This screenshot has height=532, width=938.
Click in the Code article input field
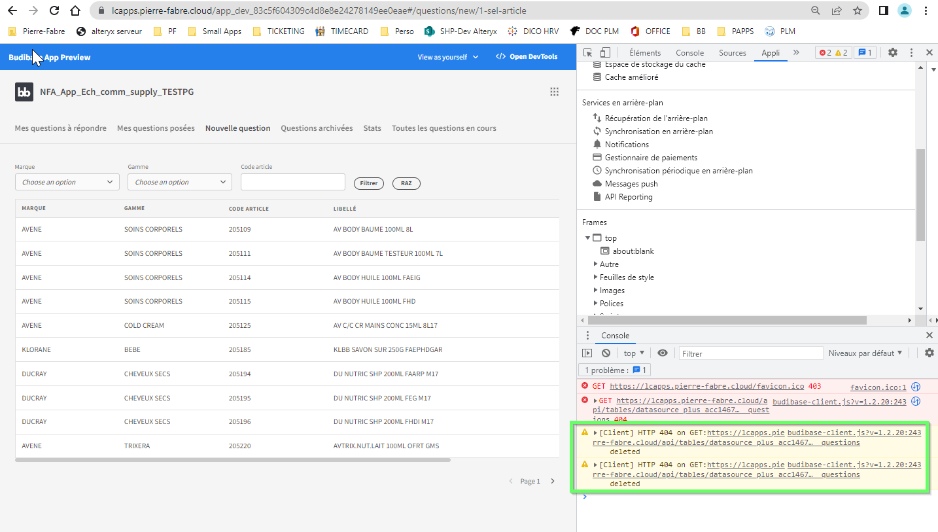293,182
